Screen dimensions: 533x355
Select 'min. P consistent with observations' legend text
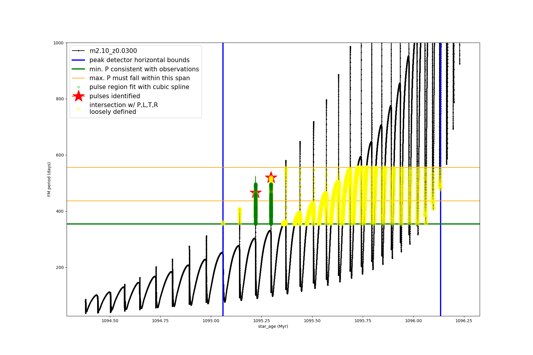[x=144, y=69]
